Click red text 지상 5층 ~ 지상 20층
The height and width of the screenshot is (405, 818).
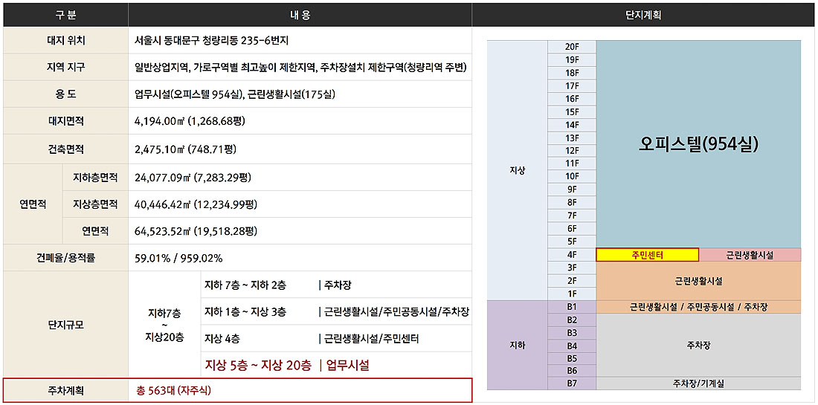pos(259,365)
